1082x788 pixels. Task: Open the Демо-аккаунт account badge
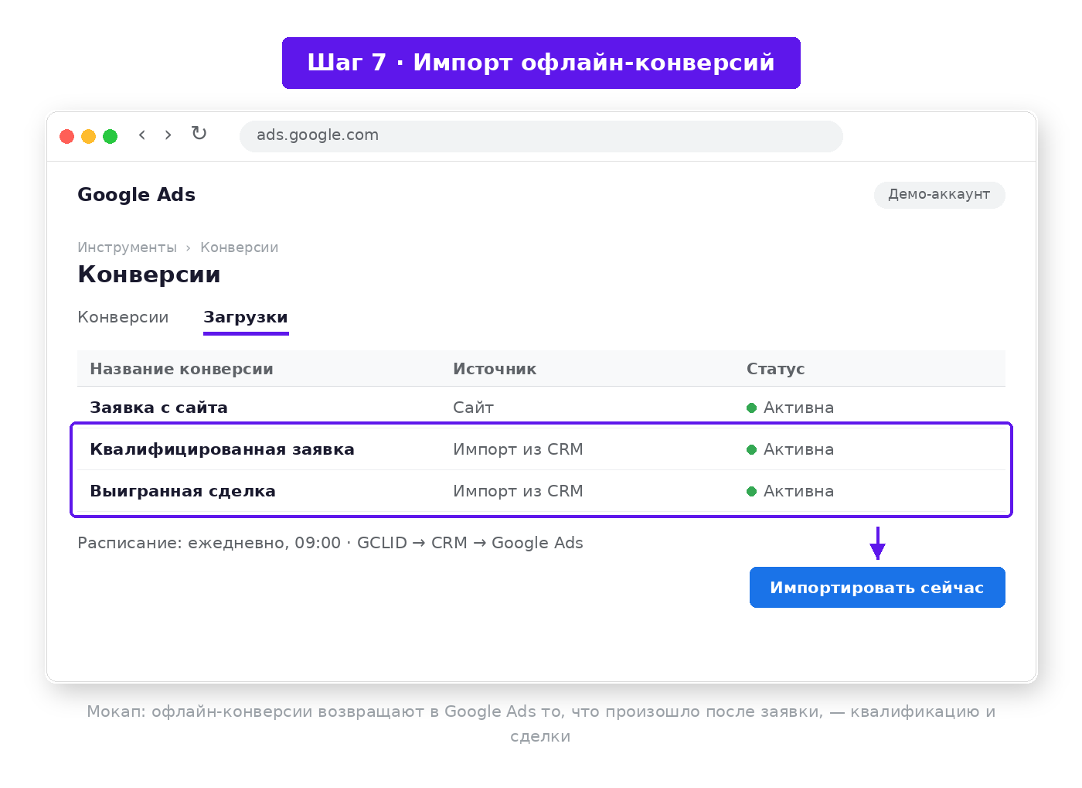point(939,195)
